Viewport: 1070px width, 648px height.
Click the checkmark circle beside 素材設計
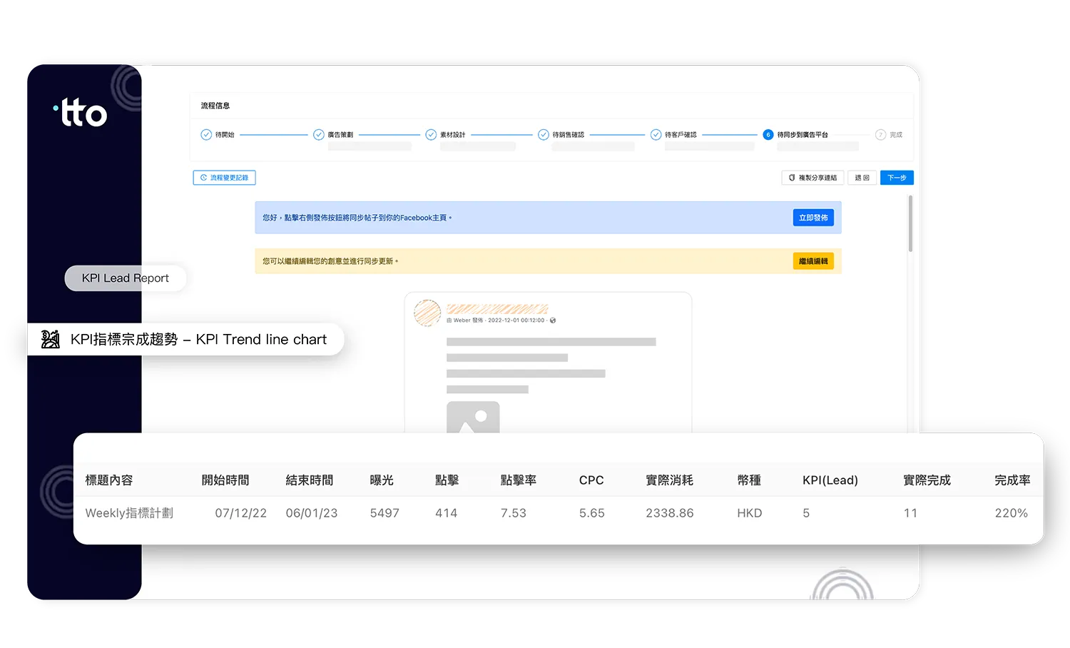tap(431, 134)
